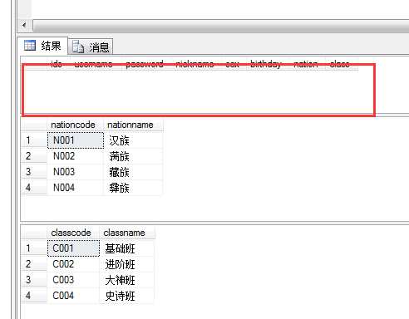Select cell N002
The height and width of the screenshot is (319, 409).
[x=75, y=156]
